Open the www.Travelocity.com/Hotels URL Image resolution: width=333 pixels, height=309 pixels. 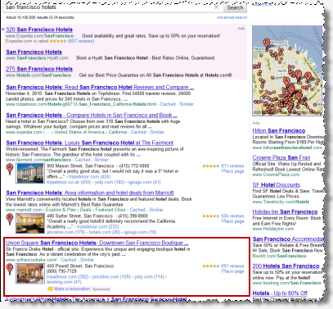pyautogui.click(x=281, y=202)
